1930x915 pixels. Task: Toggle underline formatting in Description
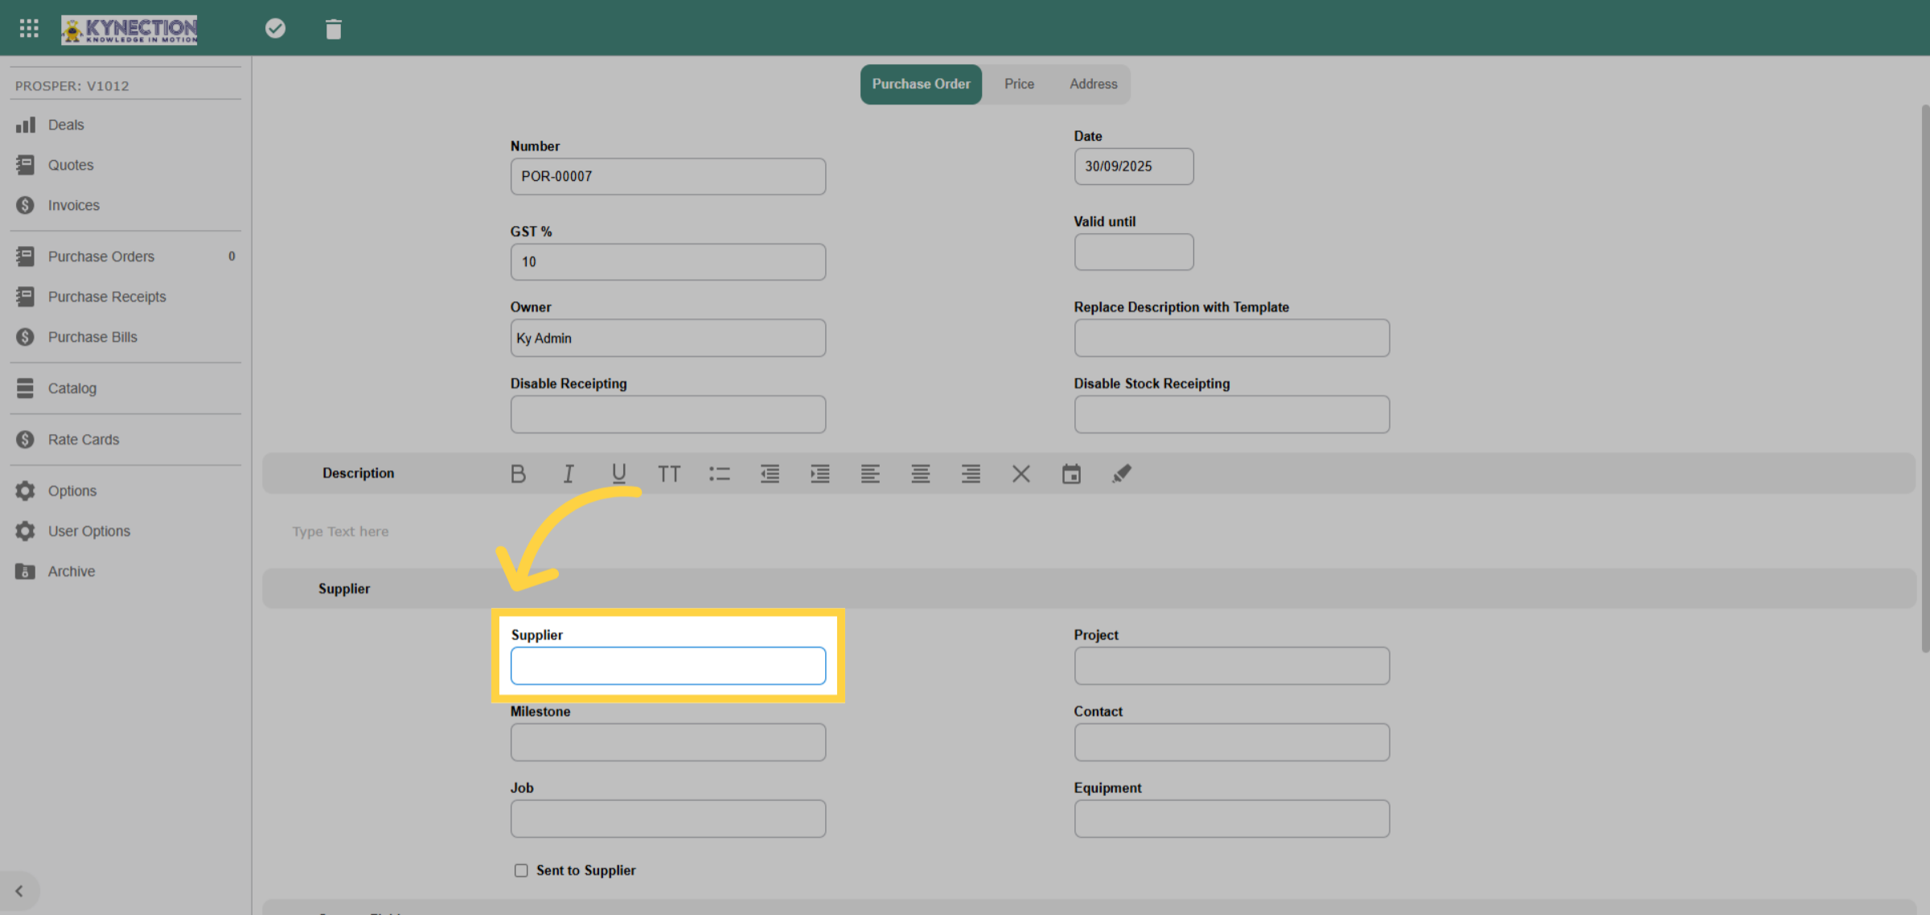tap(618, 474)
